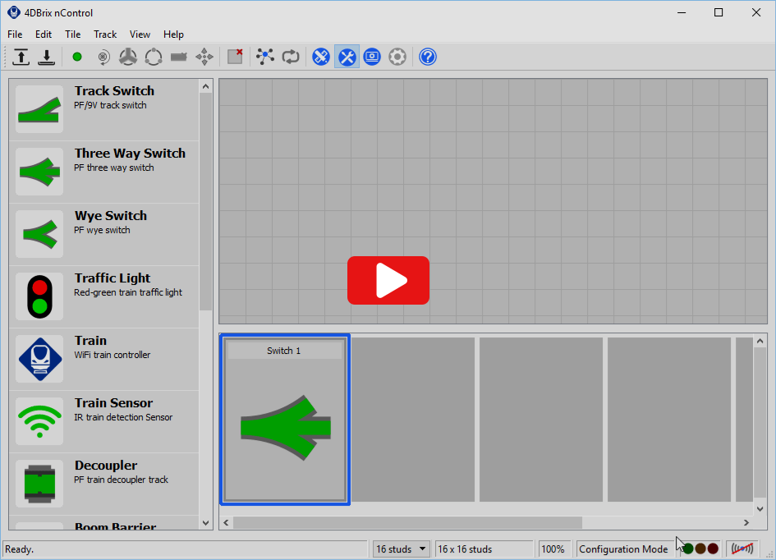The width and height of the screenshot is (776, 560).
Task: Click the control panel scroll-down arrow
Action: point(760,508)
